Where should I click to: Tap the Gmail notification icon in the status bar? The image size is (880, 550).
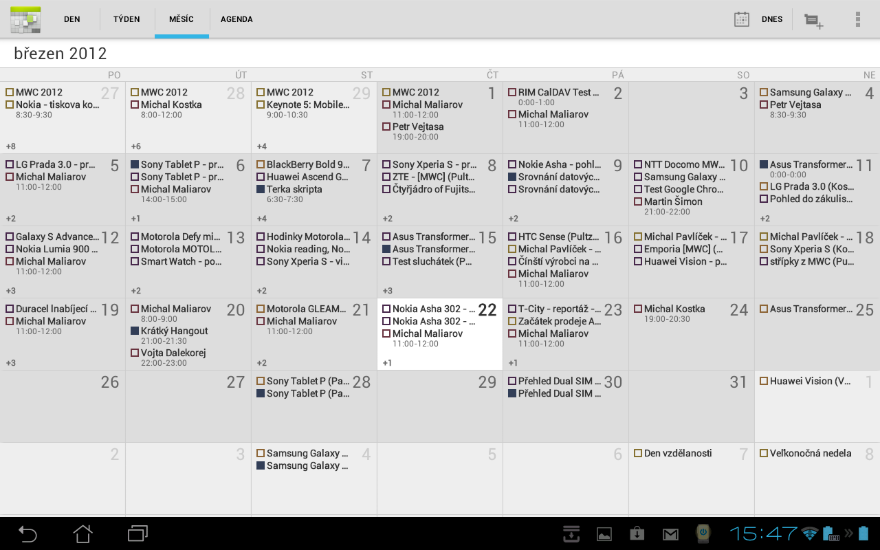pos(670,533)
